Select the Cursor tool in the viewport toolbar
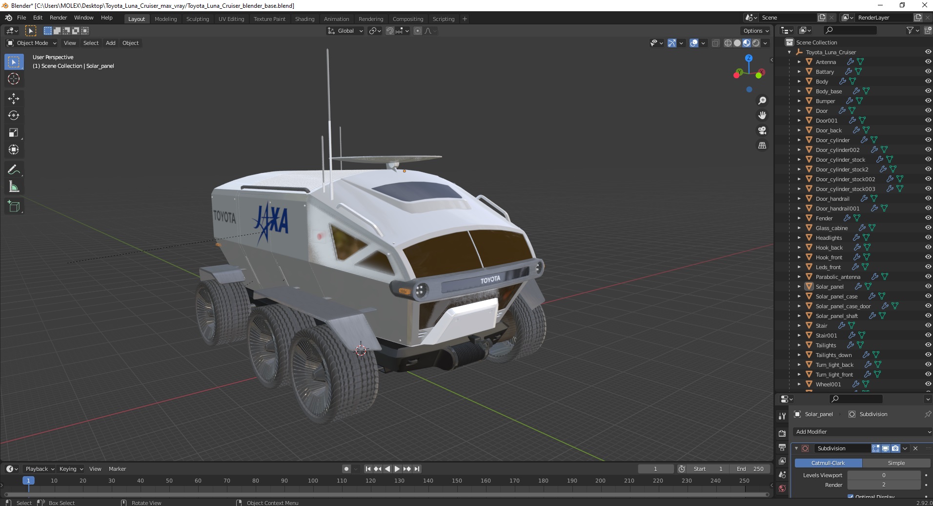933x506 pixels. coord(14,79)
